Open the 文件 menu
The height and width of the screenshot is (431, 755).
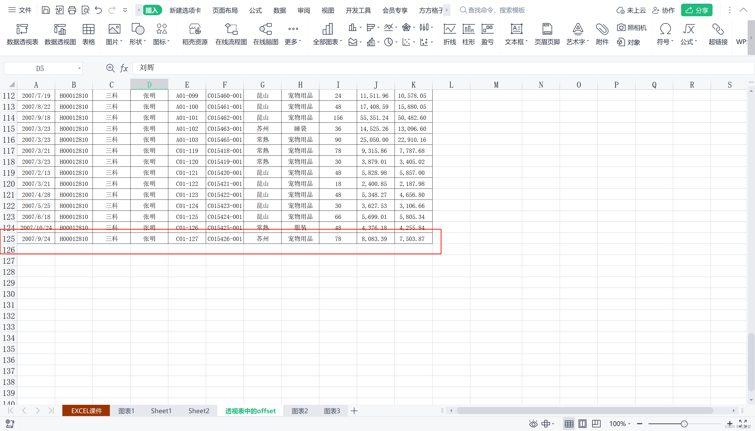20,10
